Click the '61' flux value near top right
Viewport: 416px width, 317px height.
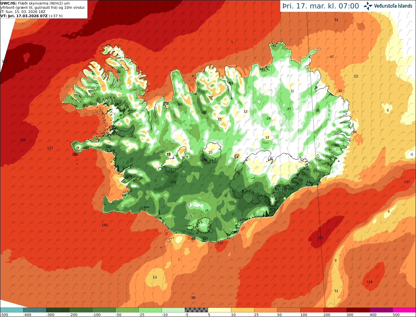tap(336, 20)
